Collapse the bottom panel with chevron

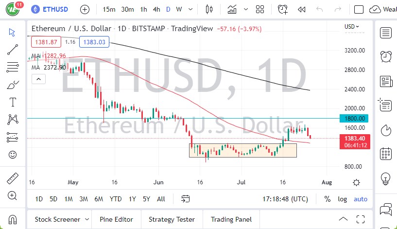tap(344, 219)
